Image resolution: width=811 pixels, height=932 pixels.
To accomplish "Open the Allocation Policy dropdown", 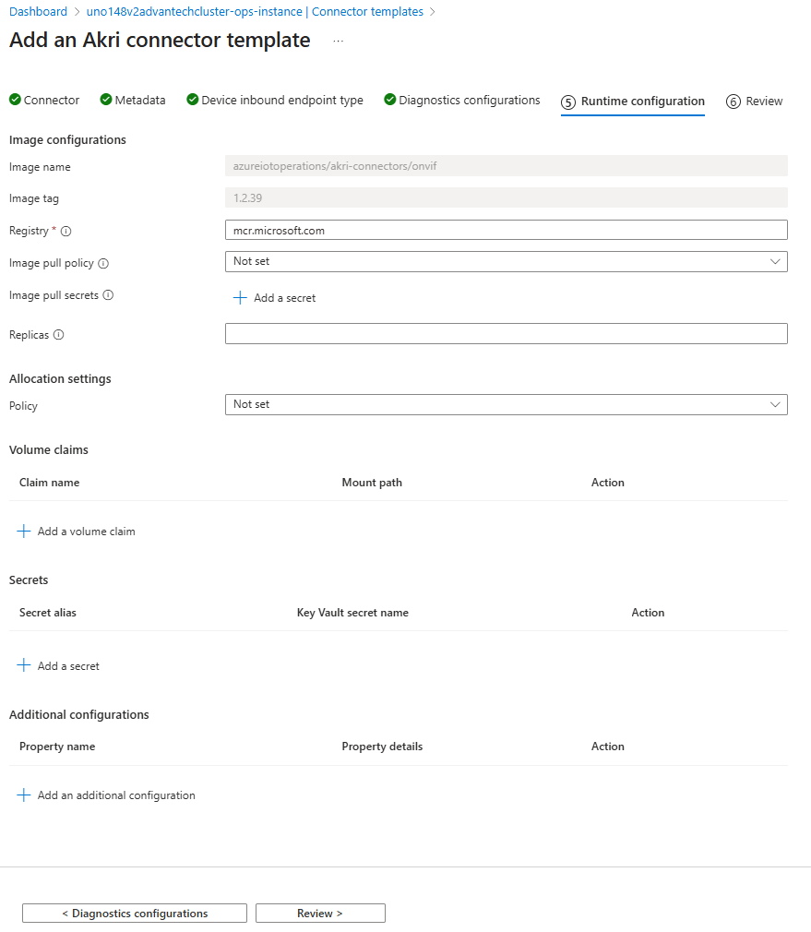I will tap(506, 405).
